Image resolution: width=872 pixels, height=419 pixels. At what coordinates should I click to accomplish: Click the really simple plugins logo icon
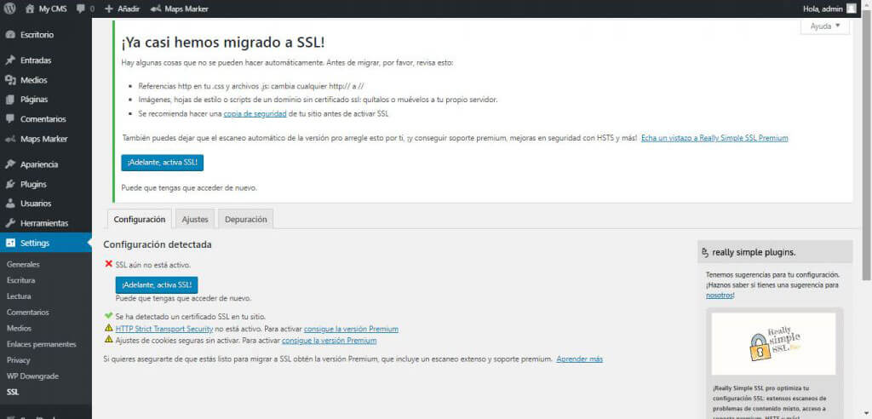pyautogui.click(x=706, y=252)
